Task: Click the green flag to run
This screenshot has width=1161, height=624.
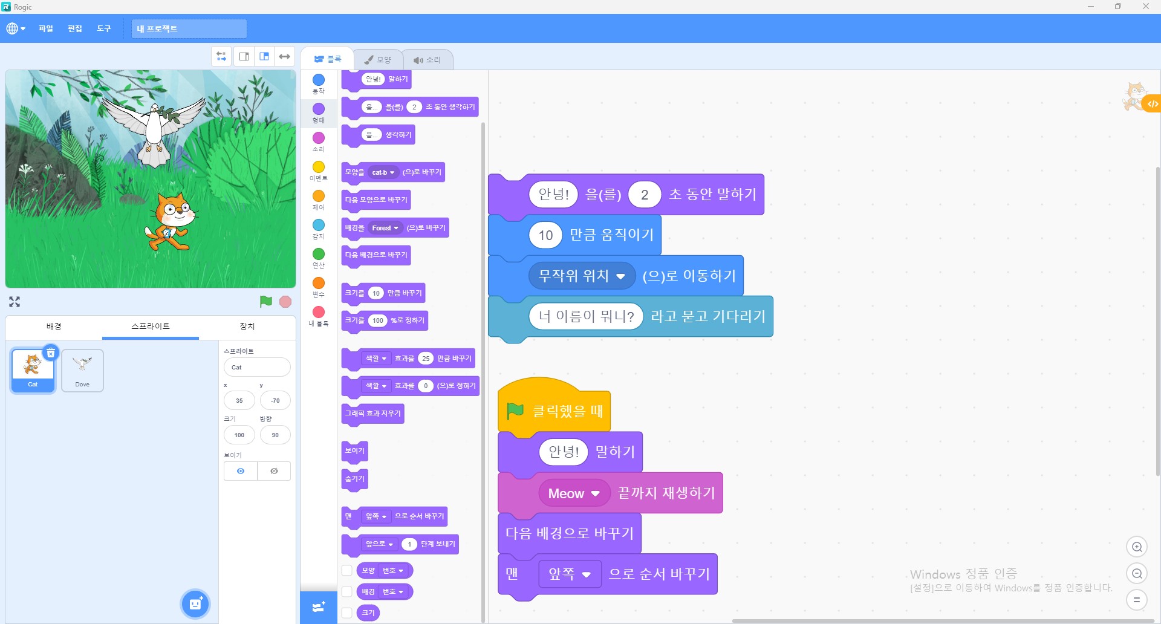Action: pos(265,301)
